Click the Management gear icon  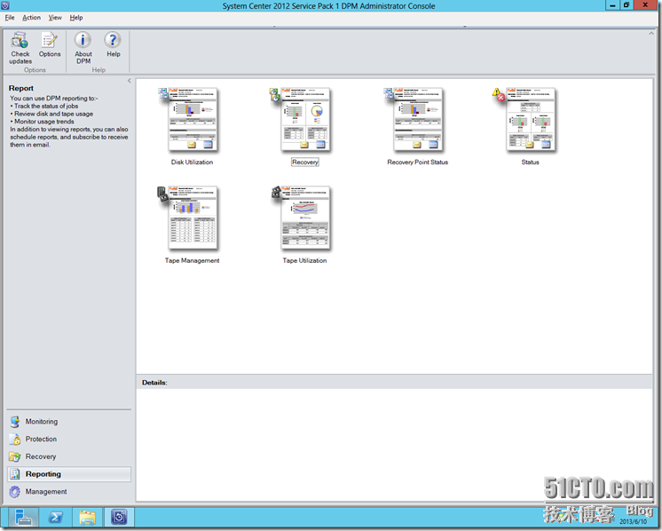[x=15, y=492]
